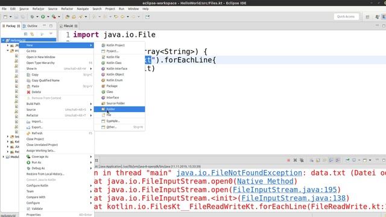
Task: Choose Kotlin Class in the New submenu
Action: pyautogui.click(x=119, y=63)
